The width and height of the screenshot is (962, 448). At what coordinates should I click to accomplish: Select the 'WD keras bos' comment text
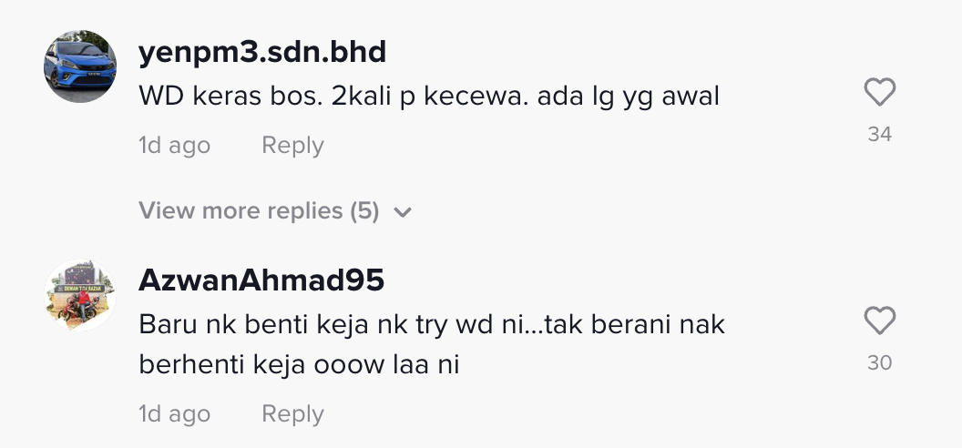[429, 97]
